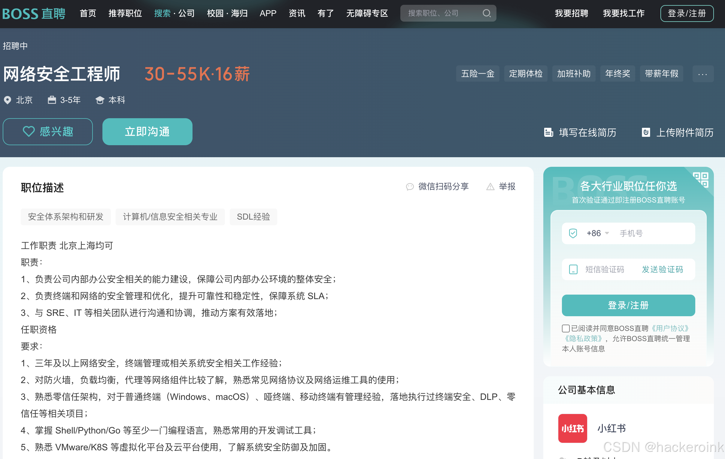This screenshot has width=725, height=459.
Task: Expand more benefit tags via ellipsis
Action: click(x=703, y=74)
